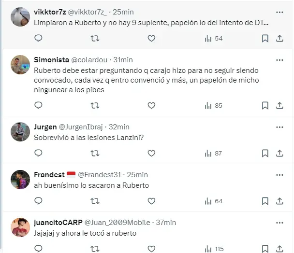The width and height of the screenshot is (294, 253).
Task: Share Simonista's tweet
Action: pos(279,106)
